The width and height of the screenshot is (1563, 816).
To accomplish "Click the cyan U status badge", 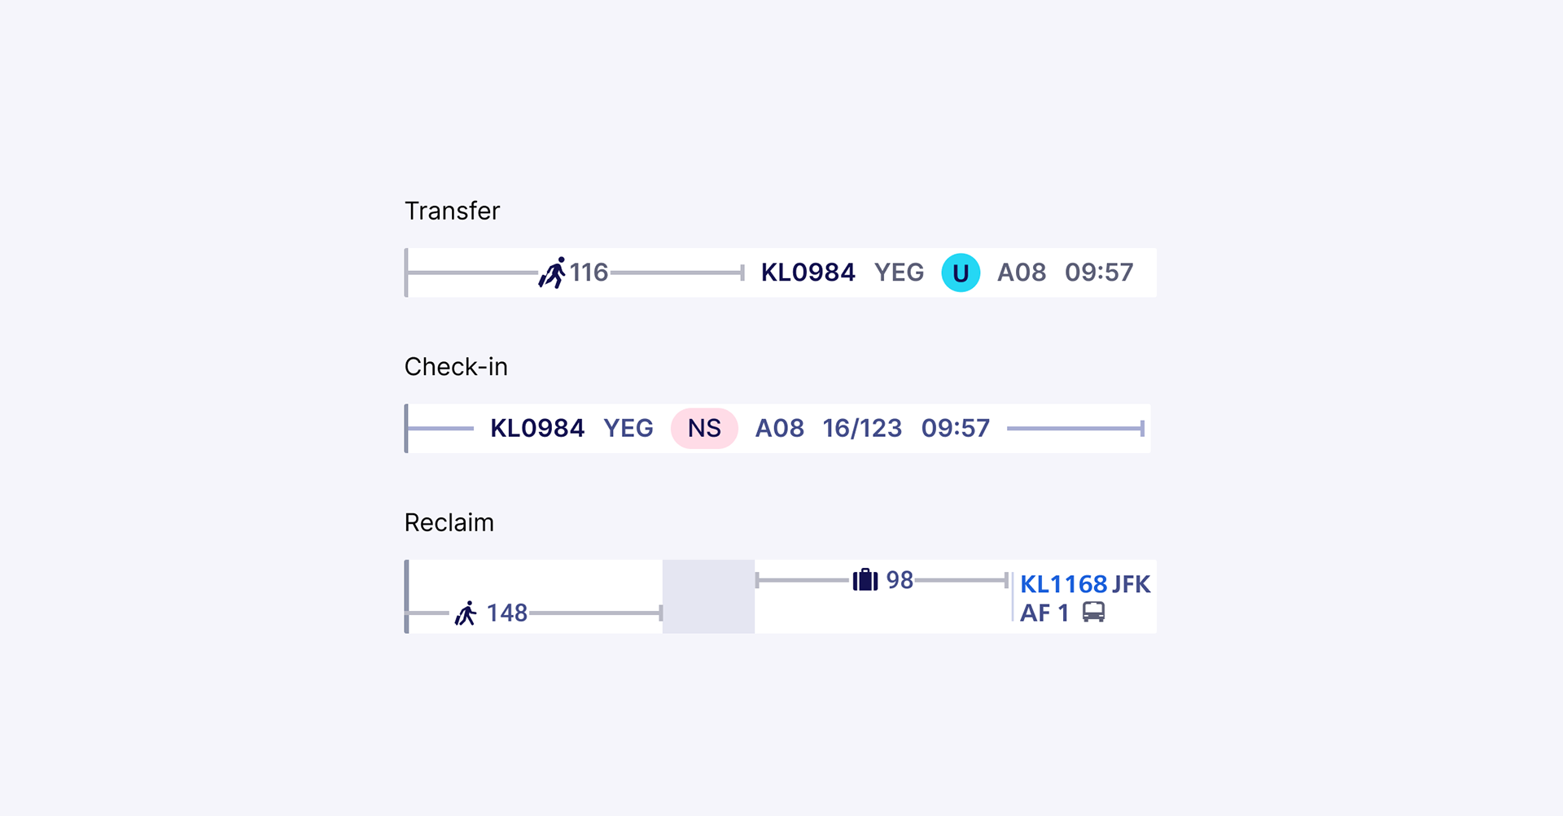I will click(961, 273).
